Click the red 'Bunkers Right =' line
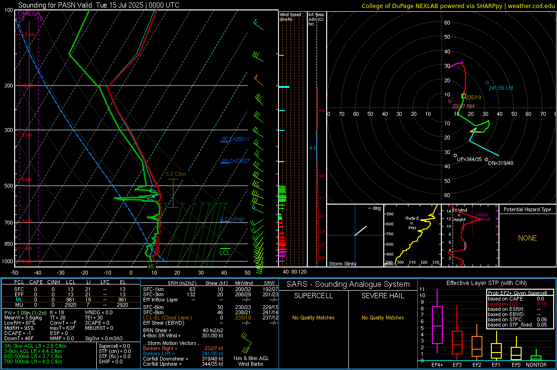The height and width of the screenshot is (370, 557). tap(183, 348)
